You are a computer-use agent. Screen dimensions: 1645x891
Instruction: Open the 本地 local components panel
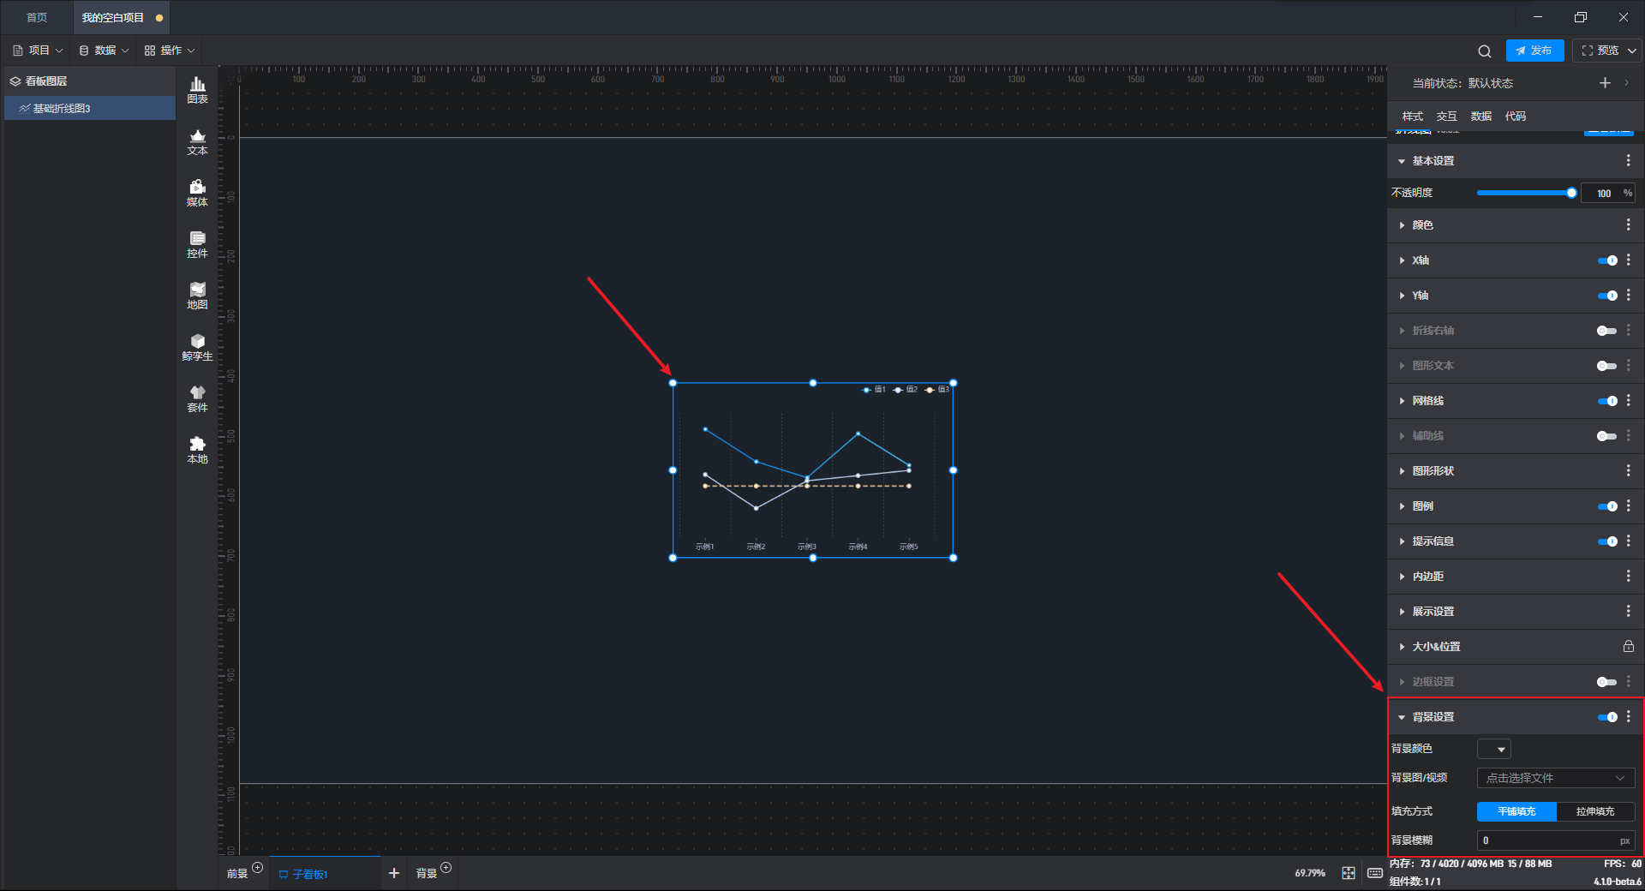click(x=197, y=450)
